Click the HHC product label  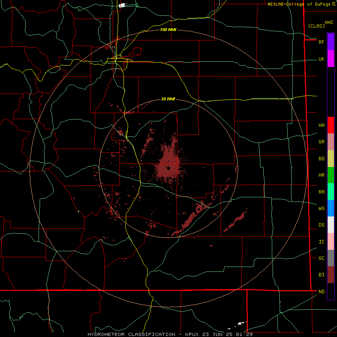[x=329, y=22]
